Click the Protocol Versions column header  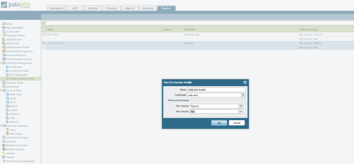326,29
